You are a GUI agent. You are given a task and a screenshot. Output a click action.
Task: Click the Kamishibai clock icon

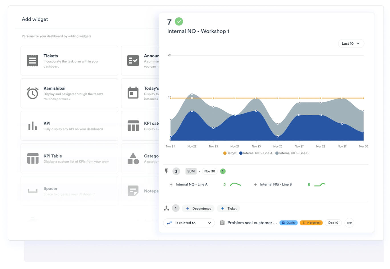pos(32,93)
